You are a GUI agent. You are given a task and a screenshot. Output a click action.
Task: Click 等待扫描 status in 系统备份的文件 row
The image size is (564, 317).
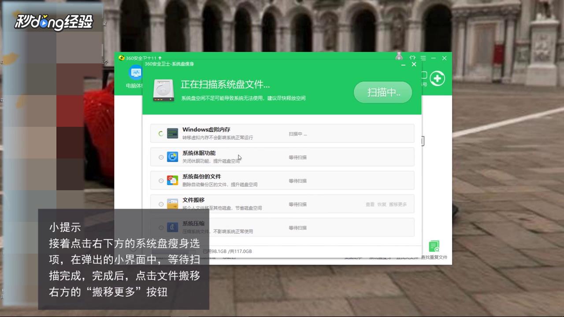pos(297,181)
